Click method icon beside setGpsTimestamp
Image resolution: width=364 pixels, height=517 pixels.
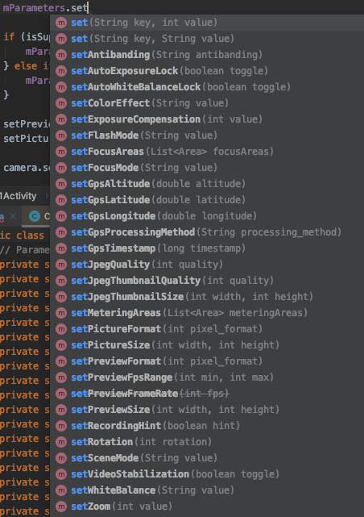[x=61, y=248]
